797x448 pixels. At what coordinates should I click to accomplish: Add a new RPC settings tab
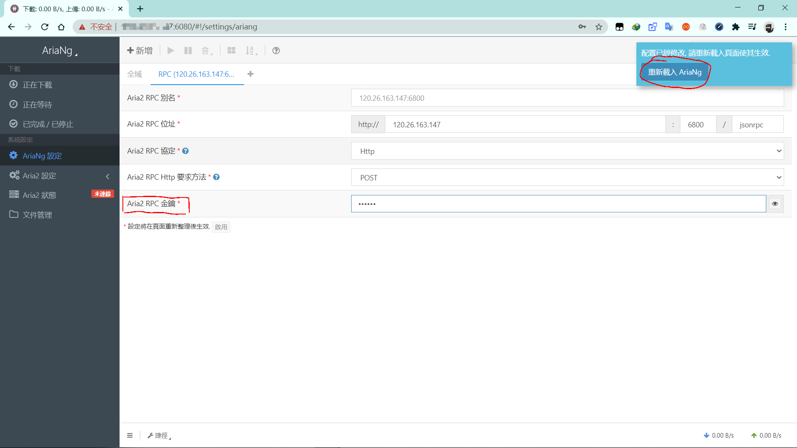pos(250,74)
